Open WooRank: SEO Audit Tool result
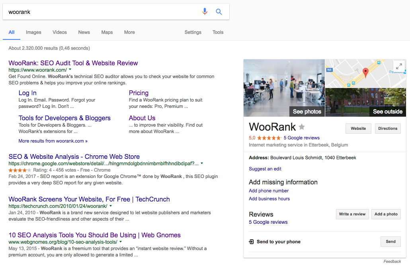 click(x=73, y=63)
